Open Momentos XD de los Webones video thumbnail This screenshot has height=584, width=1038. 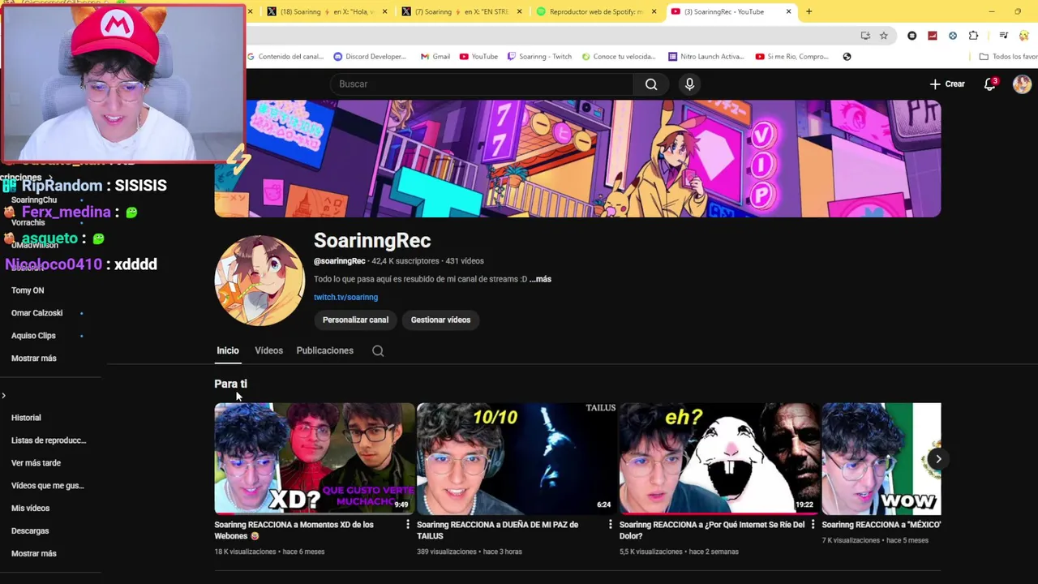click(314, 458)
